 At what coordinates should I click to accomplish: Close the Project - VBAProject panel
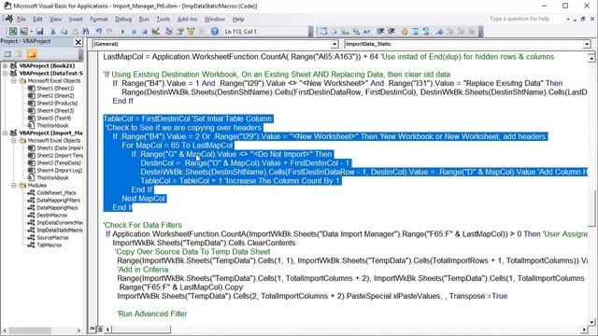tap(78, 42)
